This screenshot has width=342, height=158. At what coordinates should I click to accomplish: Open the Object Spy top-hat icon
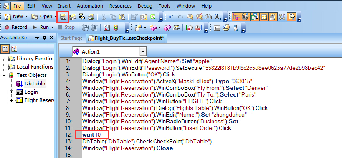tap(236, 28)
